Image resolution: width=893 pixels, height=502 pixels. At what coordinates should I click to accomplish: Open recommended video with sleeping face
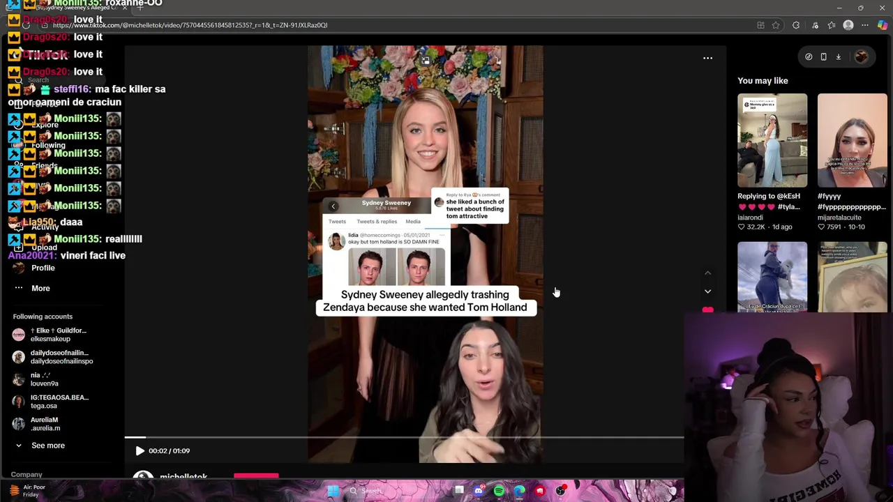pyautogui.click(x=852, y=277)
